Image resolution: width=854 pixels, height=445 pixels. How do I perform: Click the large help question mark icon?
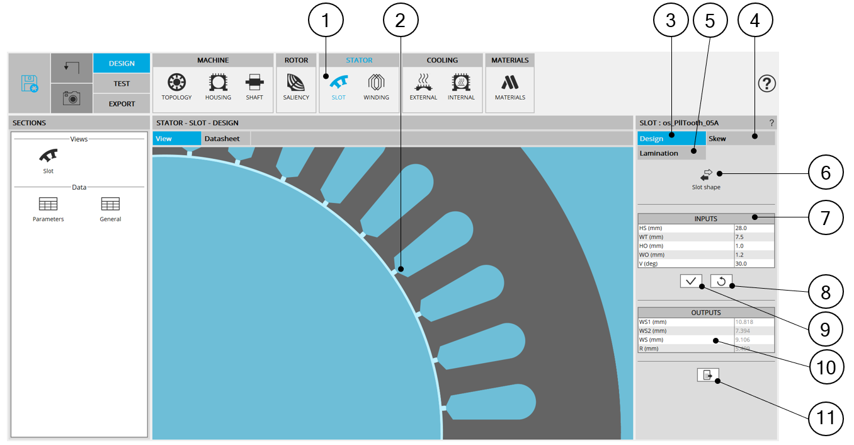(766, 83)
